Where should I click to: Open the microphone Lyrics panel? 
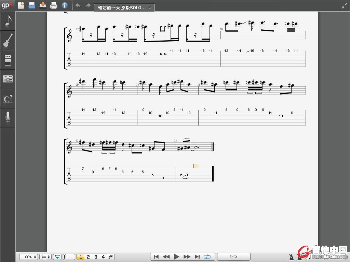tap(8, 118)
